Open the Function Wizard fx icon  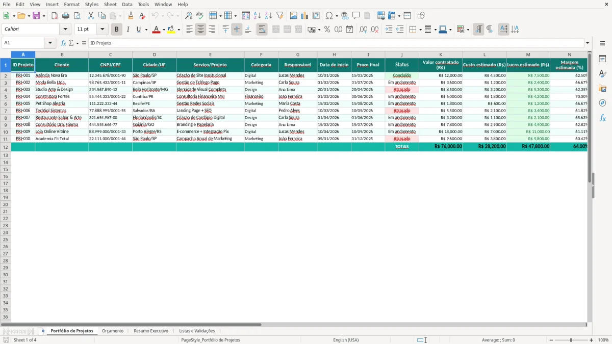click(64, 43)
